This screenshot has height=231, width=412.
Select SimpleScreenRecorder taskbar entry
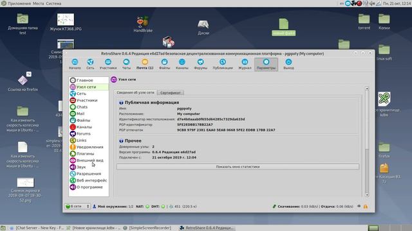coord(147,228)
